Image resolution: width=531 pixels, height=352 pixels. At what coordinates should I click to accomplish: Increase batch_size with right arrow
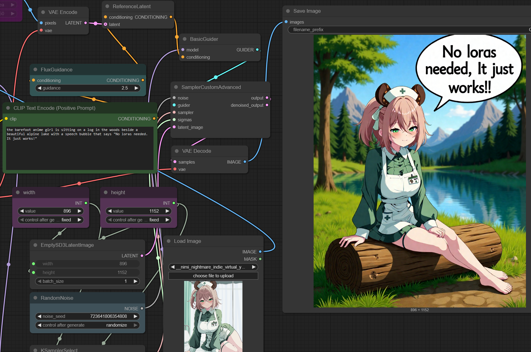pyautogui.click(x=136, y=281)
